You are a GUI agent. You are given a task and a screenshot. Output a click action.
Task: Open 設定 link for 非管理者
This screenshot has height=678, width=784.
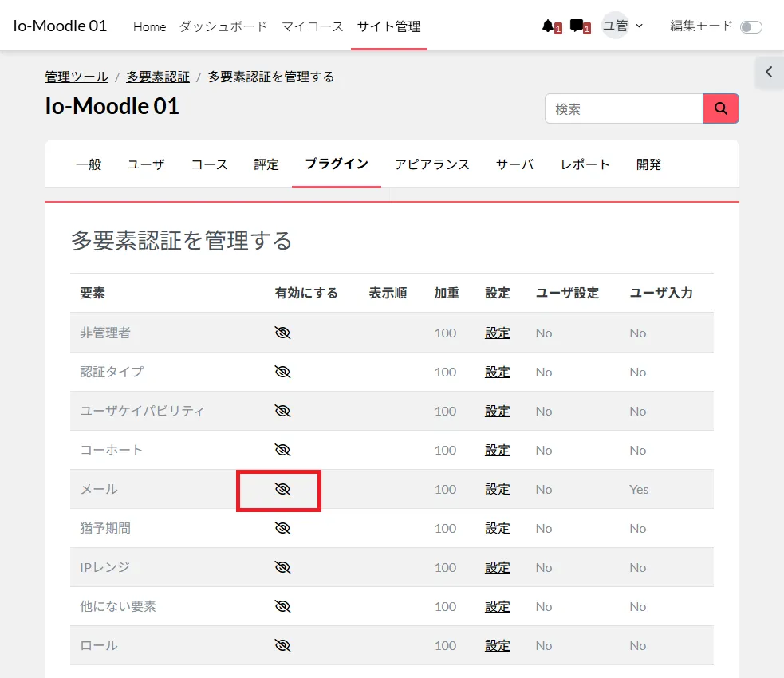coord(498,333)
